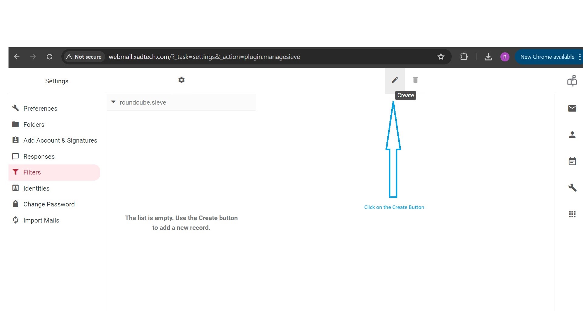The width and height of the screenshot is (583, 311).
Task: Open Mail via envelope icon
Action: 572,108
